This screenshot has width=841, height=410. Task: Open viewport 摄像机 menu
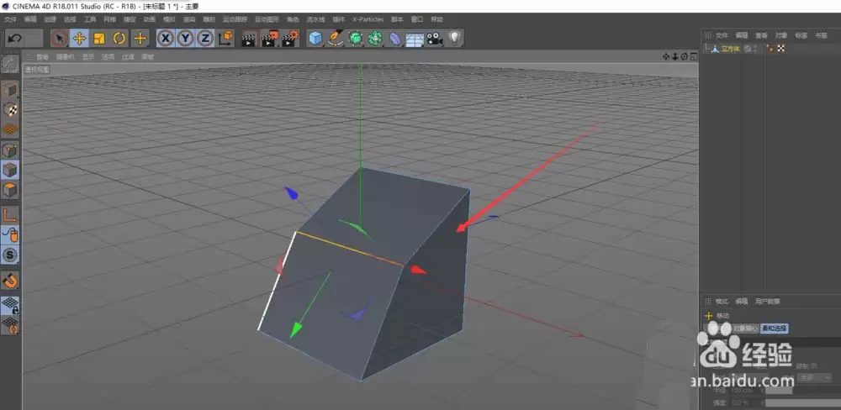click(x=65, y=57)
